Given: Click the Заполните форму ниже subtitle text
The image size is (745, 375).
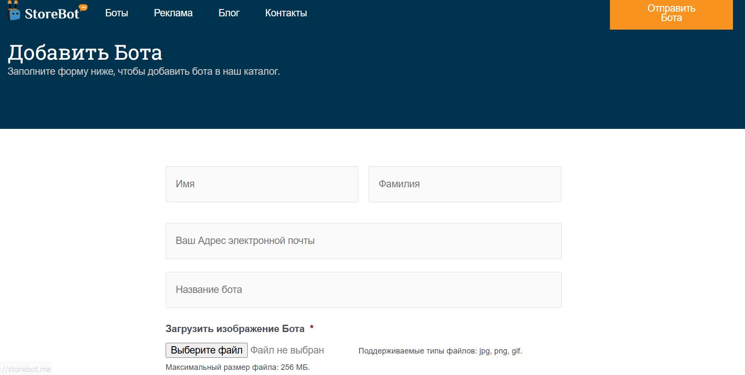Looking at the screenshot, I should click(x=144, y=72).
